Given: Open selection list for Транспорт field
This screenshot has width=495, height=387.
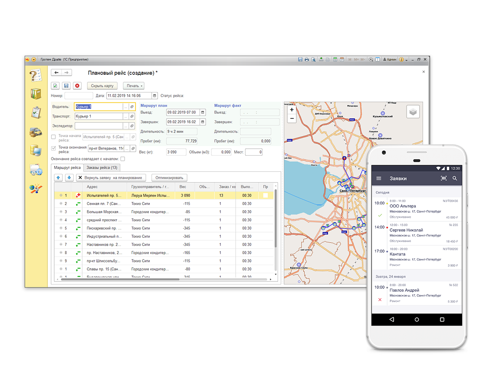Looking at the screenshot, I should (126, 116).
